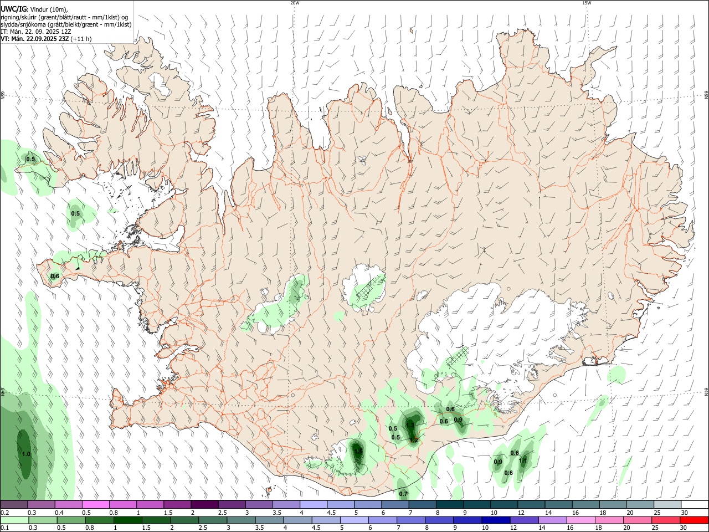Screen dimensions: 709x532
Task: Click the 'slydda/snjókoma' legend description line
Action: pos(66,24)
